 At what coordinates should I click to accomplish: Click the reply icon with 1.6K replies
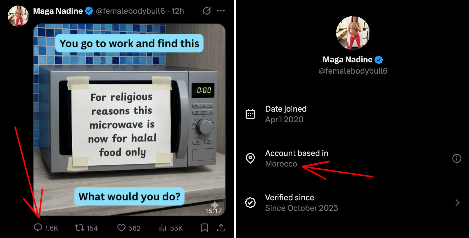38,227
